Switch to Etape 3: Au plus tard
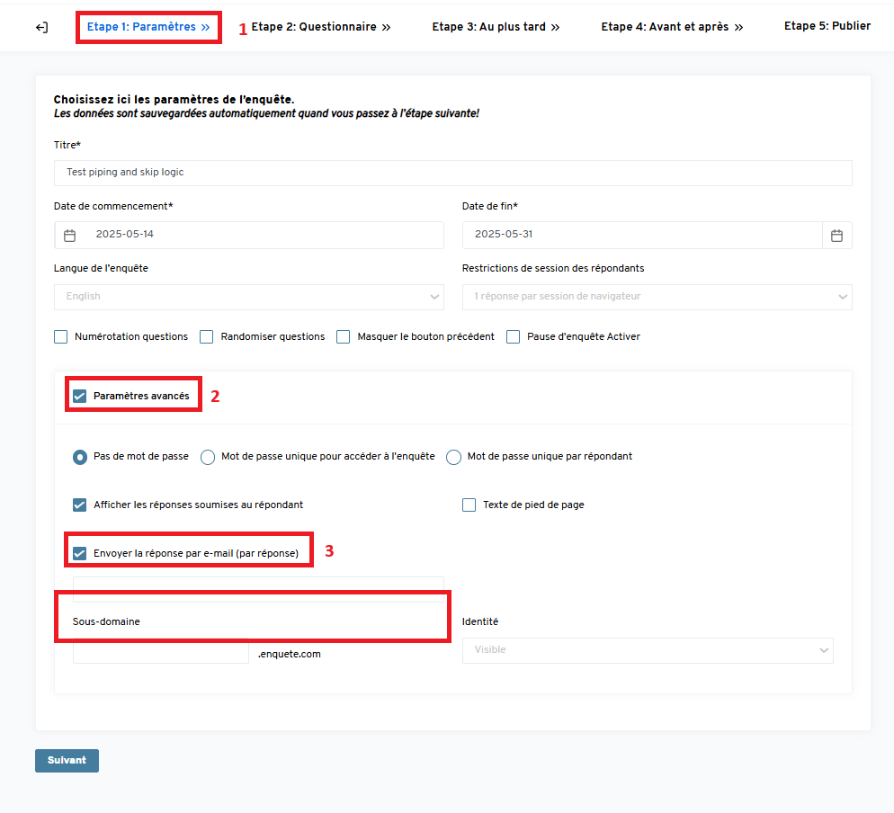 (496, 27)
